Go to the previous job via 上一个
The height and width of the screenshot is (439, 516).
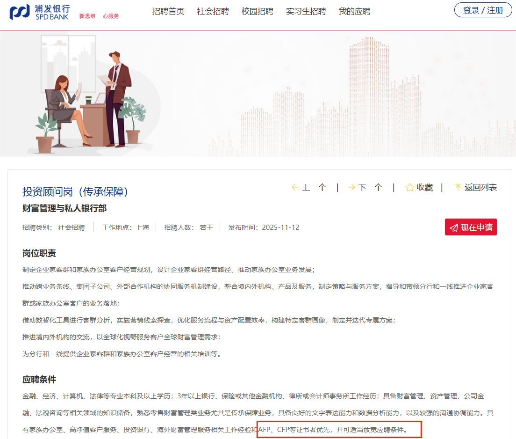pyautogui.click(x=315, y=187)
